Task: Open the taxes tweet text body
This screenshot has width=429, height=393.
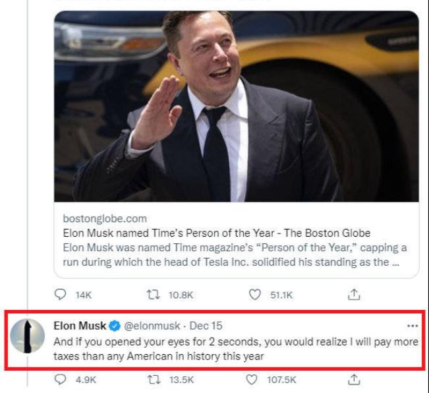Action: (x=236, y=349)
